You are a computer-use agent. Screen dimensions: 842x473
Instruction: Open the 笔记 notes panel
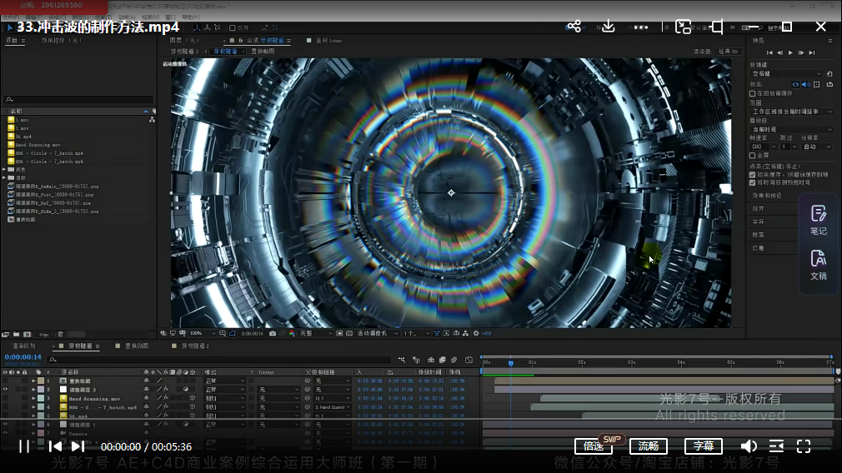pyautogui.click(x=818, y=220)
